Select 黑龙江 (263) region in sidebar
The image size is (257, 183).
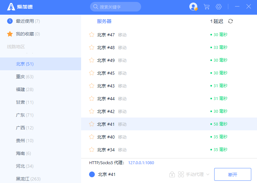[x=28, y=179]
